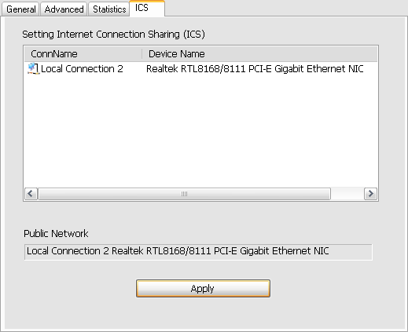Click the scrollbar track right of the thumb
Screen dimensions: 408x332
coord(347,194)
